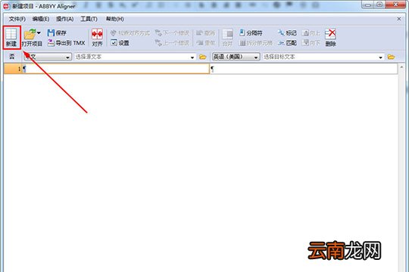The height and width of the screenshot is (272, 409).
Task: Open 设置 (Settings) in the toolbar
Action: click(120, 42)
